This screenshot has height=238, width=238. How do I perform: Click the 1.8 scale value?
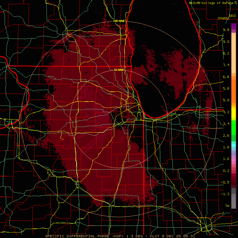226,147
